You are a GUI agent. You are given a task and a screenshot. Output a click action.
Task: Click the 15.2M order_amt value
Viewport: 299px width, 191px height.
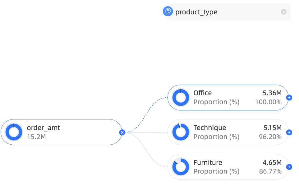click(x=36, y=137)
